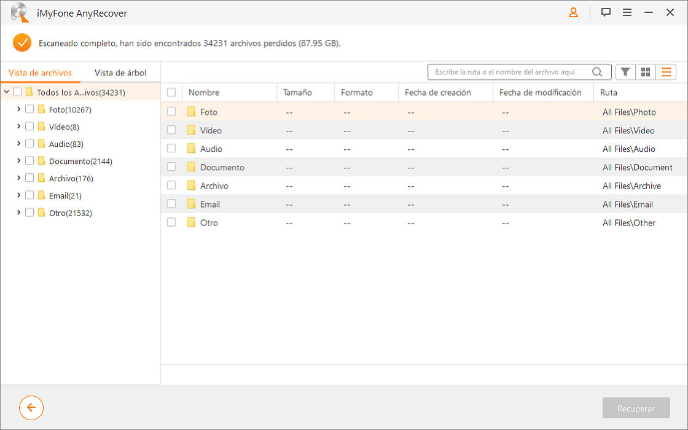Check the Todos los Archivos tree checkbox
Viewport: 688px width, 430px height.
[x=17, y=92]
